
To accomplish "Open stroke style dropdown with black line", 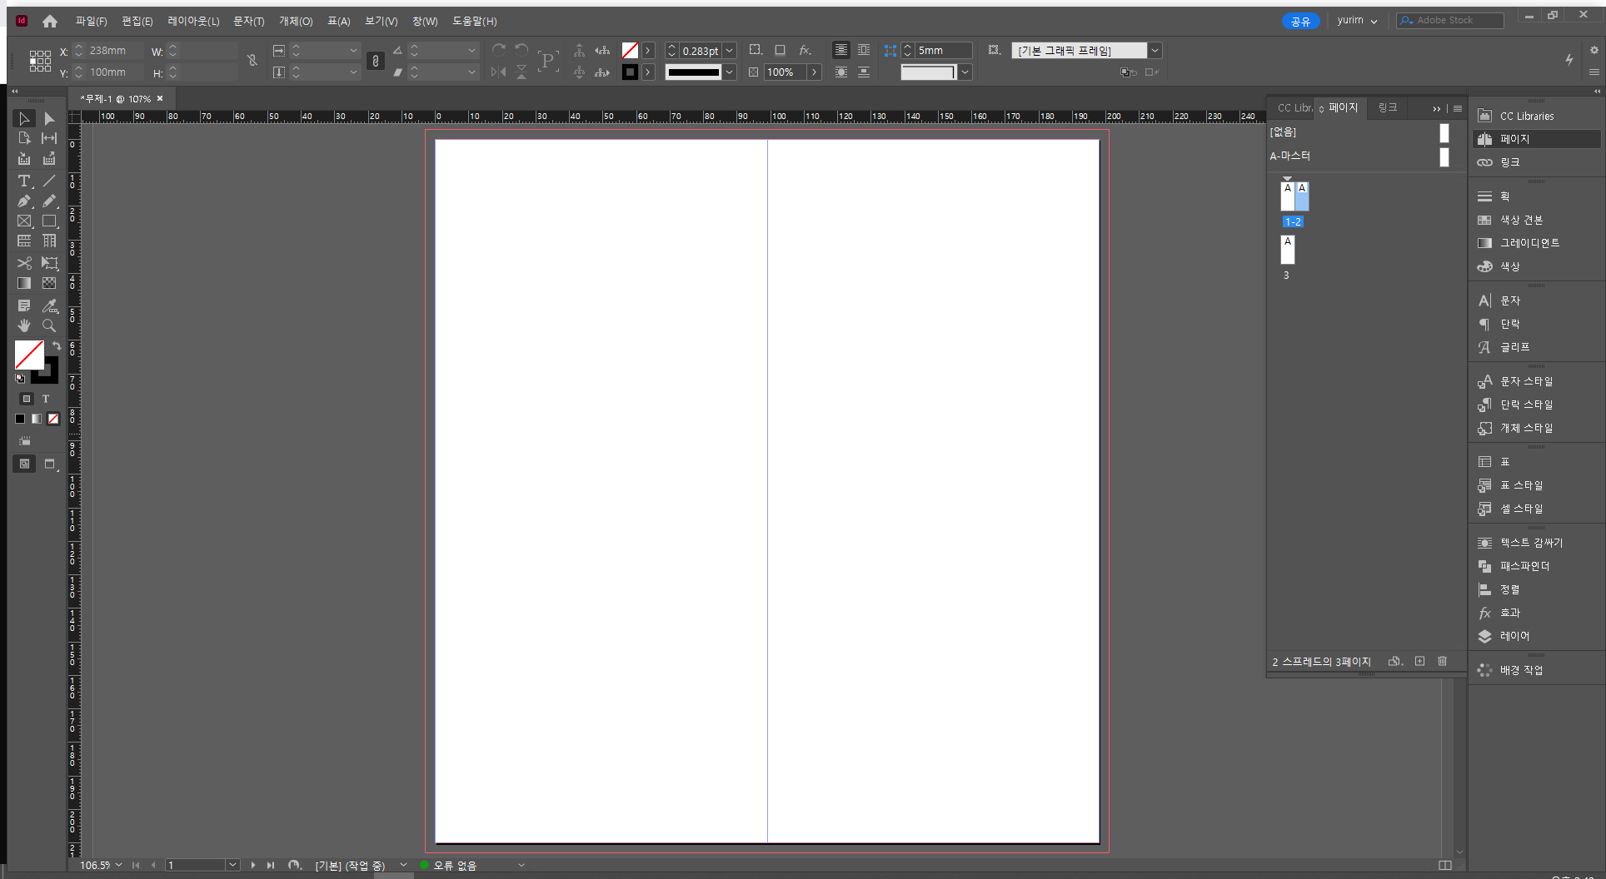I will 730,72.
